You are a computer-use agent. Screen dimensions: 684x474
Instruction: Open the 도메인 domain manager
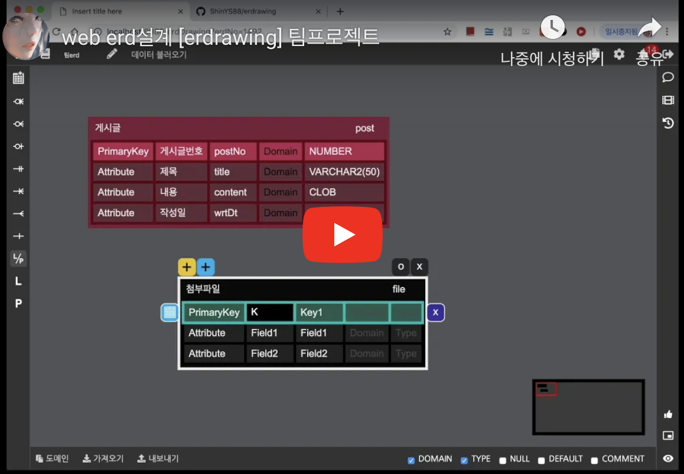pyautogui.click(x=52, y=458)
